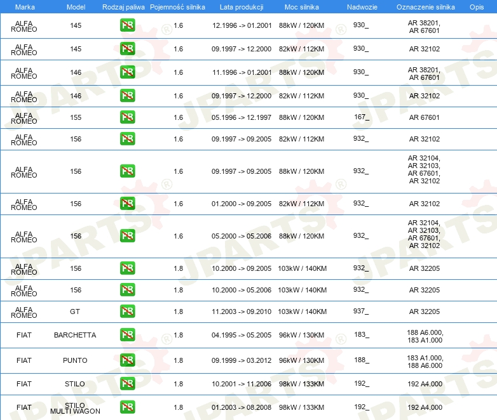Click the 1.6 engine capacity in the 155 row

178,117
